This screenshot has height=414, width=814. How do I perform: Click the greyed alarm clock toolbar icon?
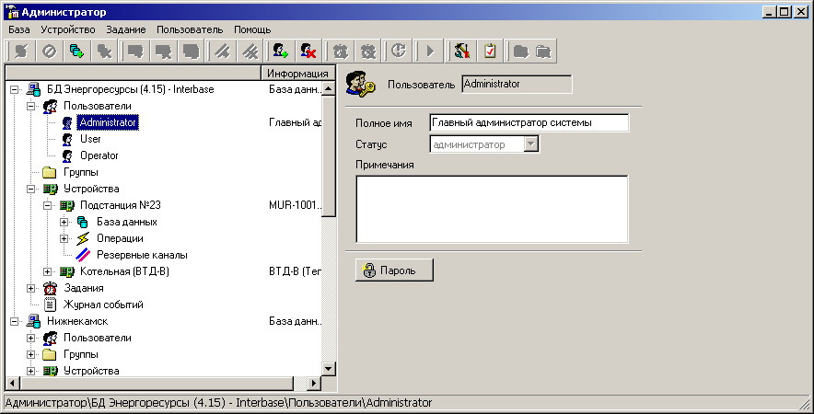[341, 51]
